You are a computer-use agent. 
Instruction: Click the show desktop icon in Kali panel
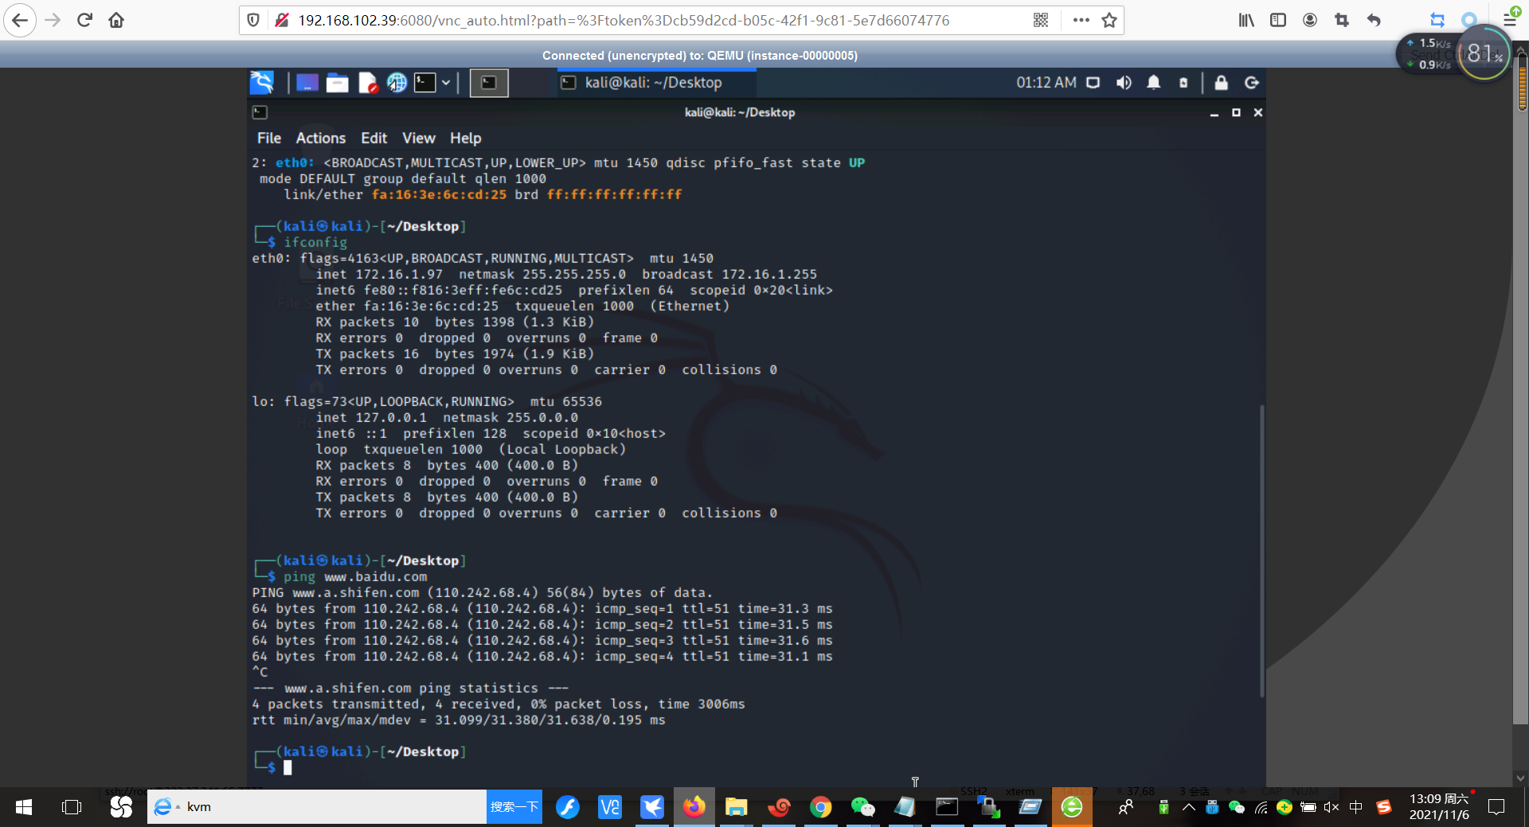click(307, 83)
